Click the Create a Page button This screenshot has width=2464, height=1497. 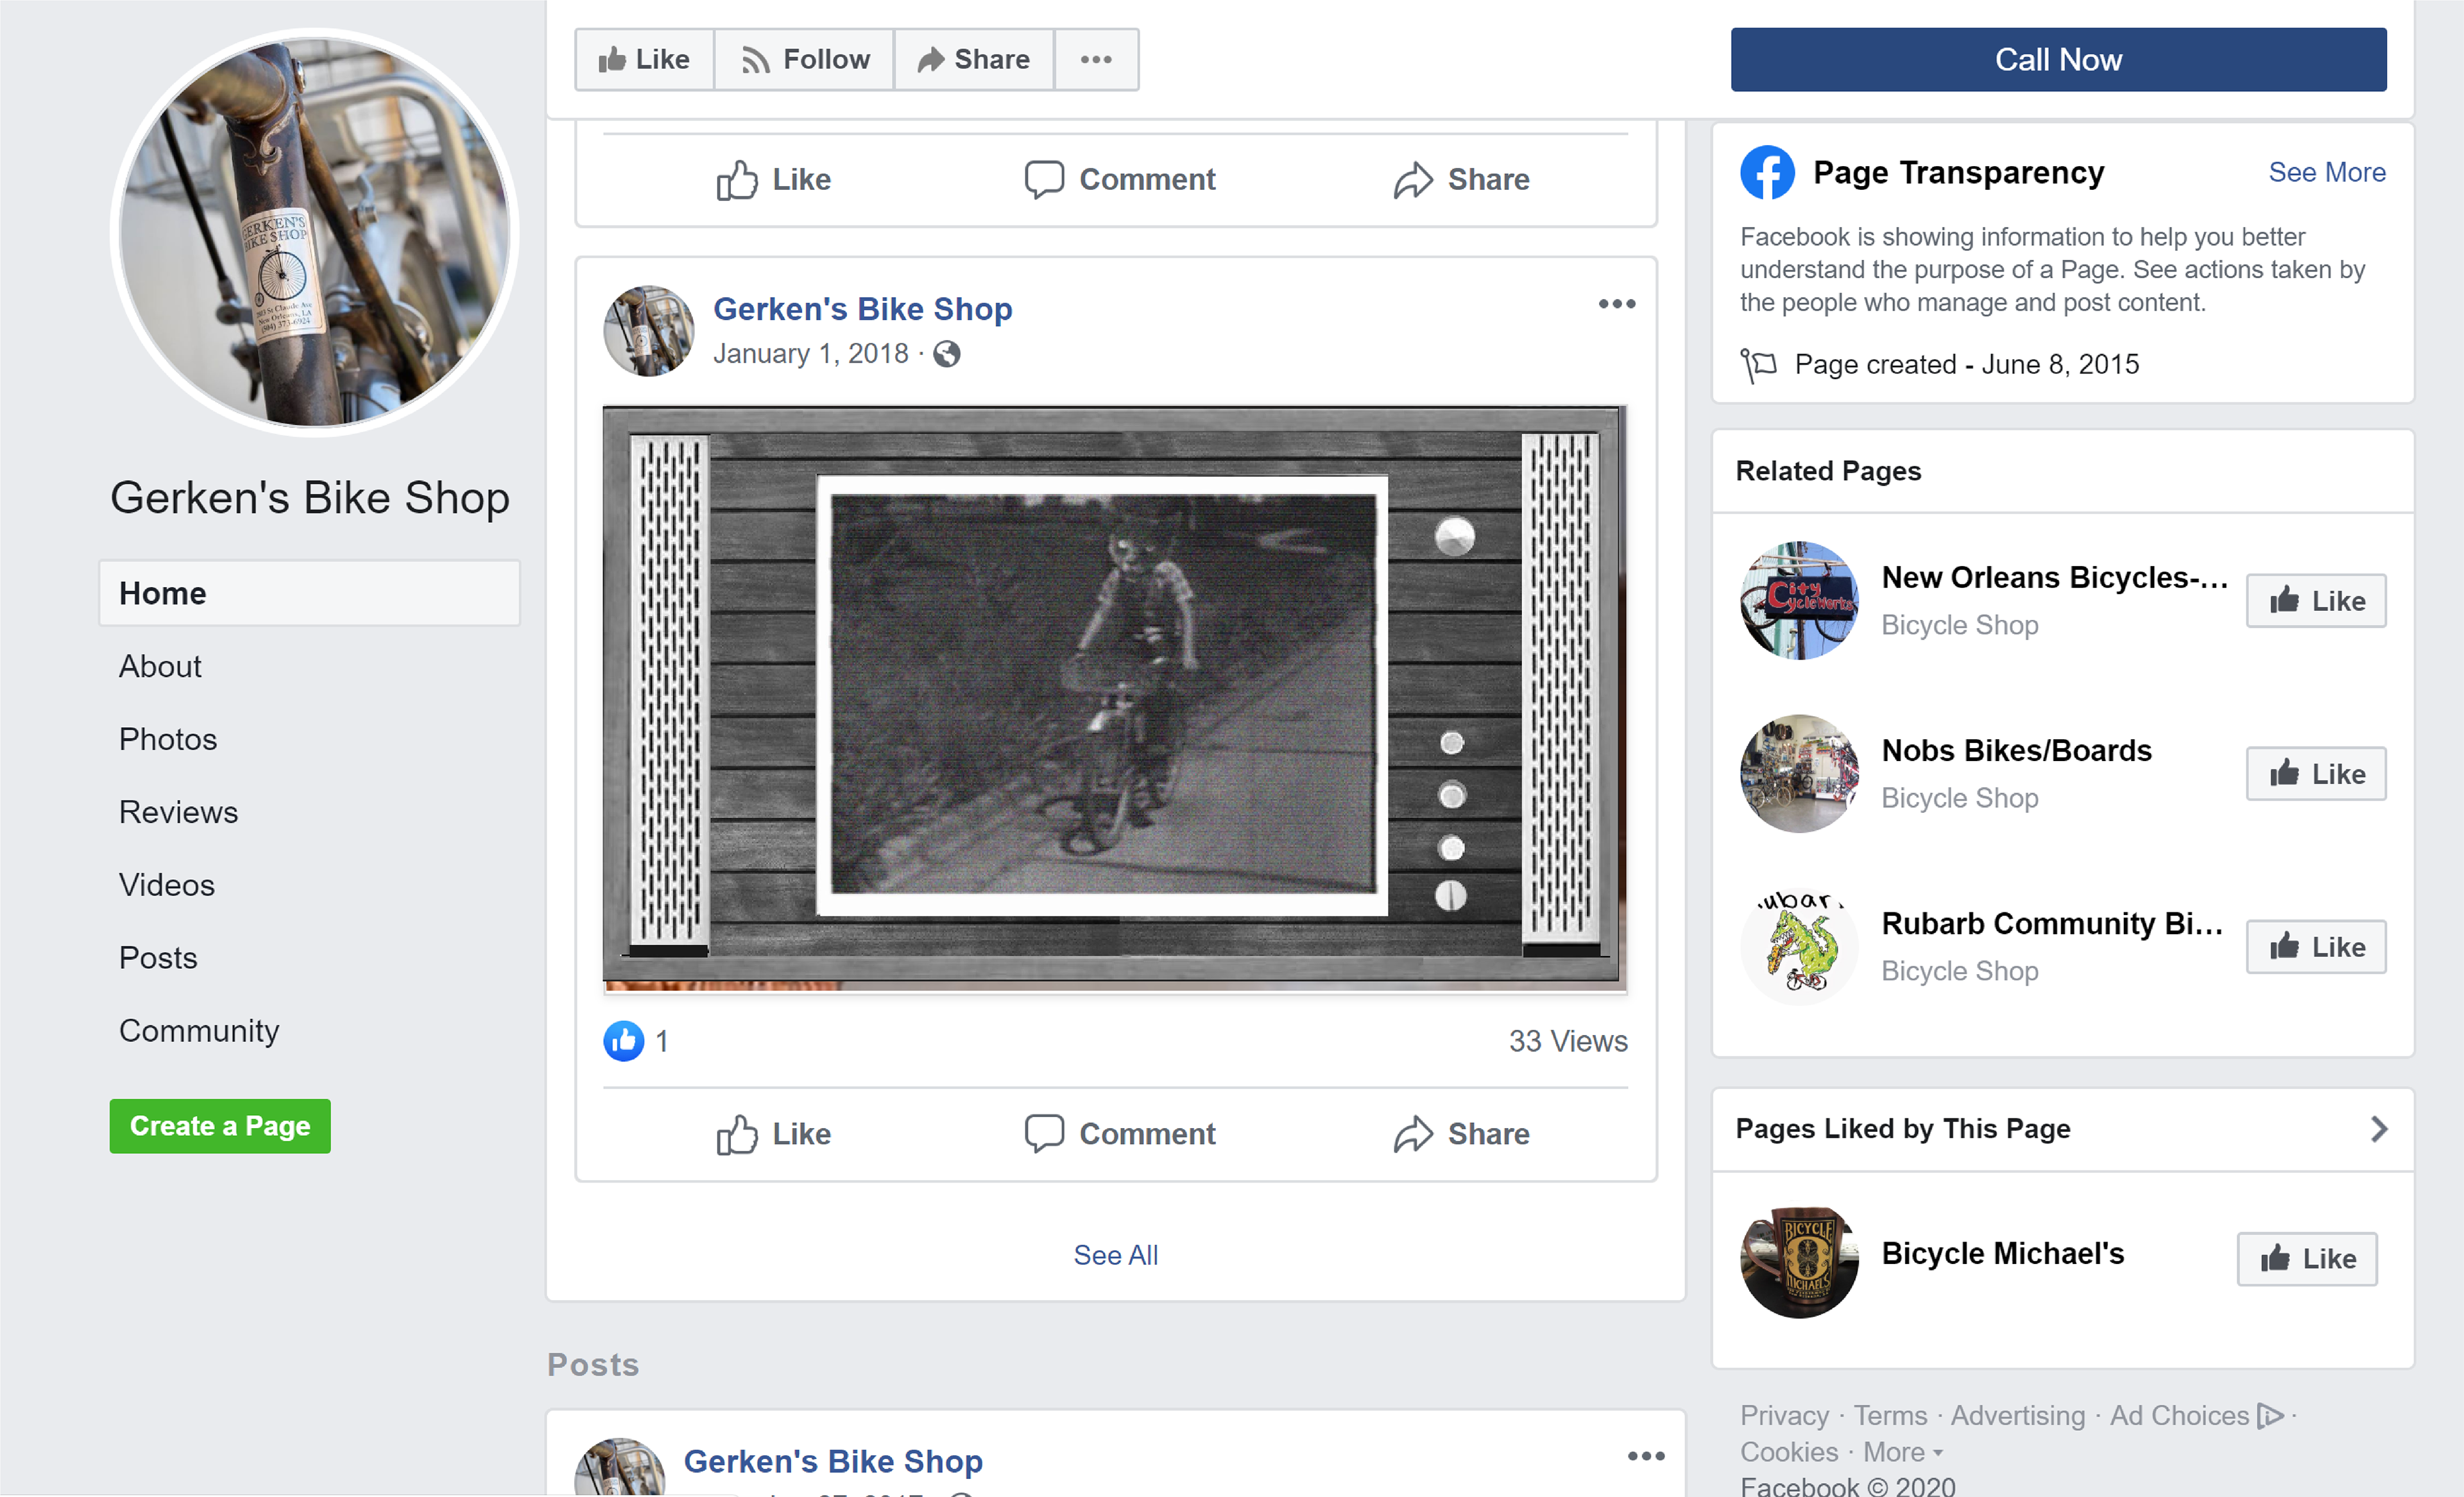[220, 1126]
